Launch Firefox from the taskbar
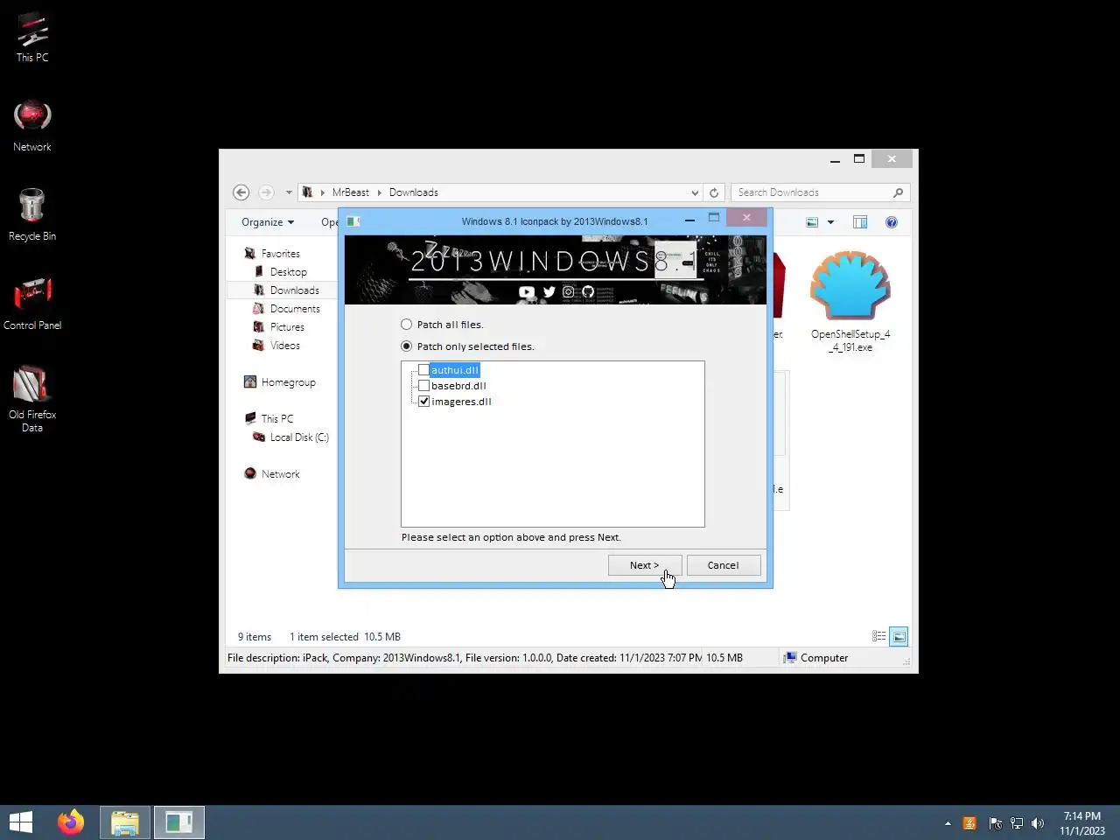 coord(71,822)
